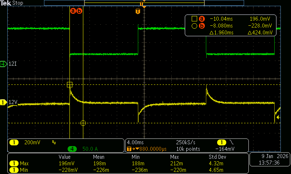
Task: Click the Stop acquisition status
Action: pyautogui.click(x=17, y=3)
